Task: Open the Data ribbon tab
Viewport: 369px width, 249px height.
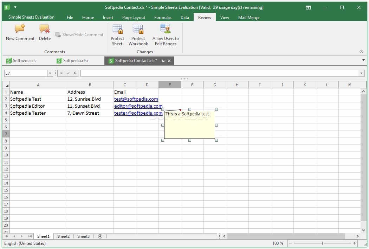Action: 185,18
